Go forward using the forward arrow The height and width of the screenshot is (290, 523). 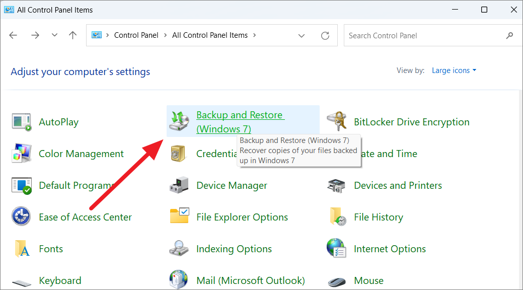(35, 35)
